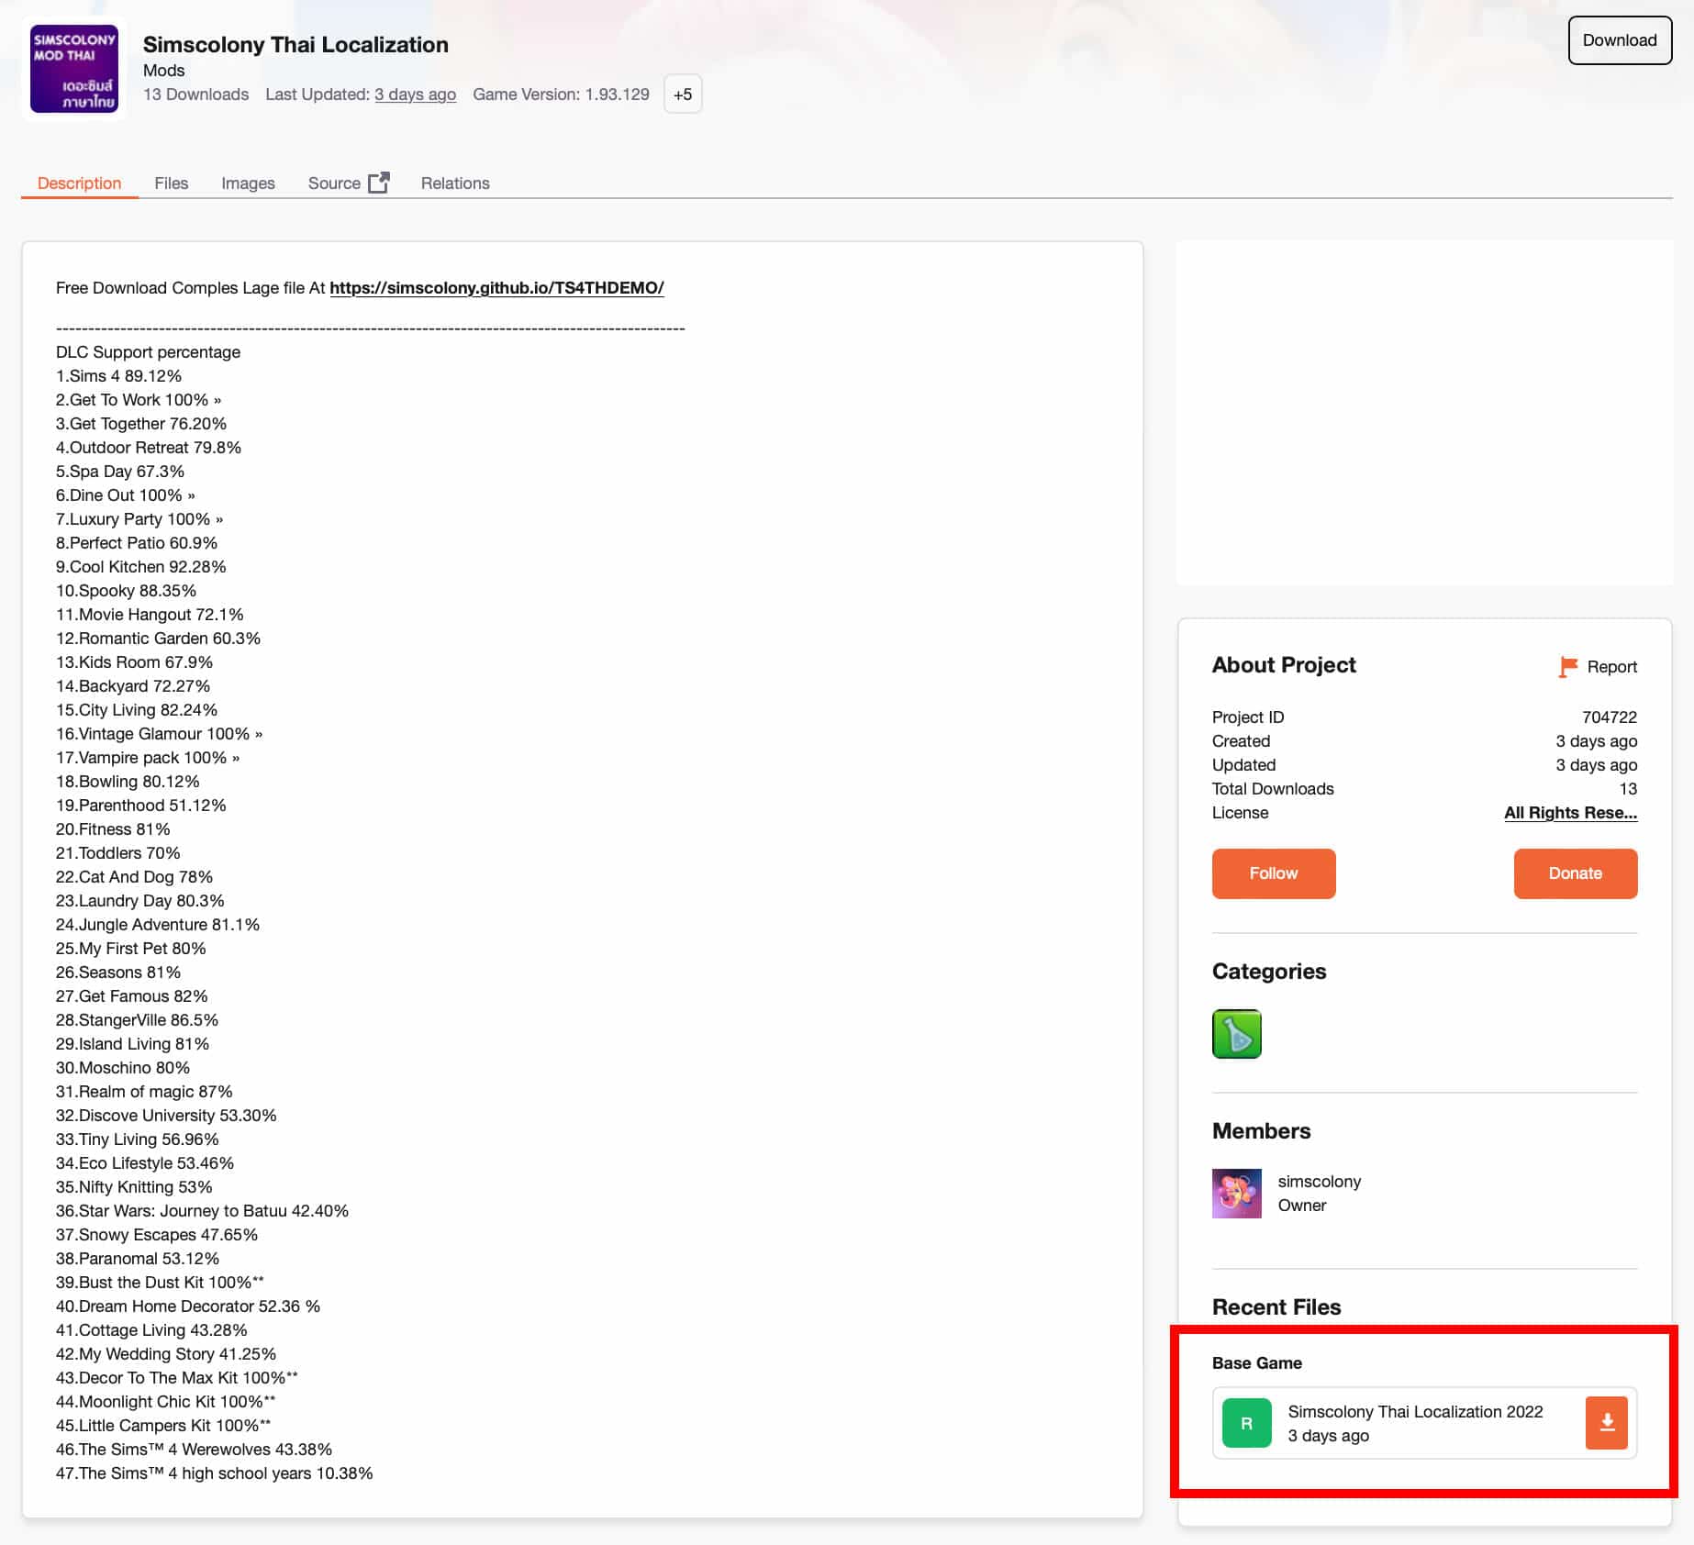This screenshot has width=1694, height=1545.
Task: Click the Created 3 days ago value
Action: point(1596,741)
